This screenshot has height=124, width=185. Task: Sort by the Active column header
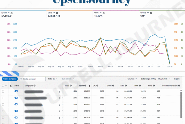(x=17, y=86)
